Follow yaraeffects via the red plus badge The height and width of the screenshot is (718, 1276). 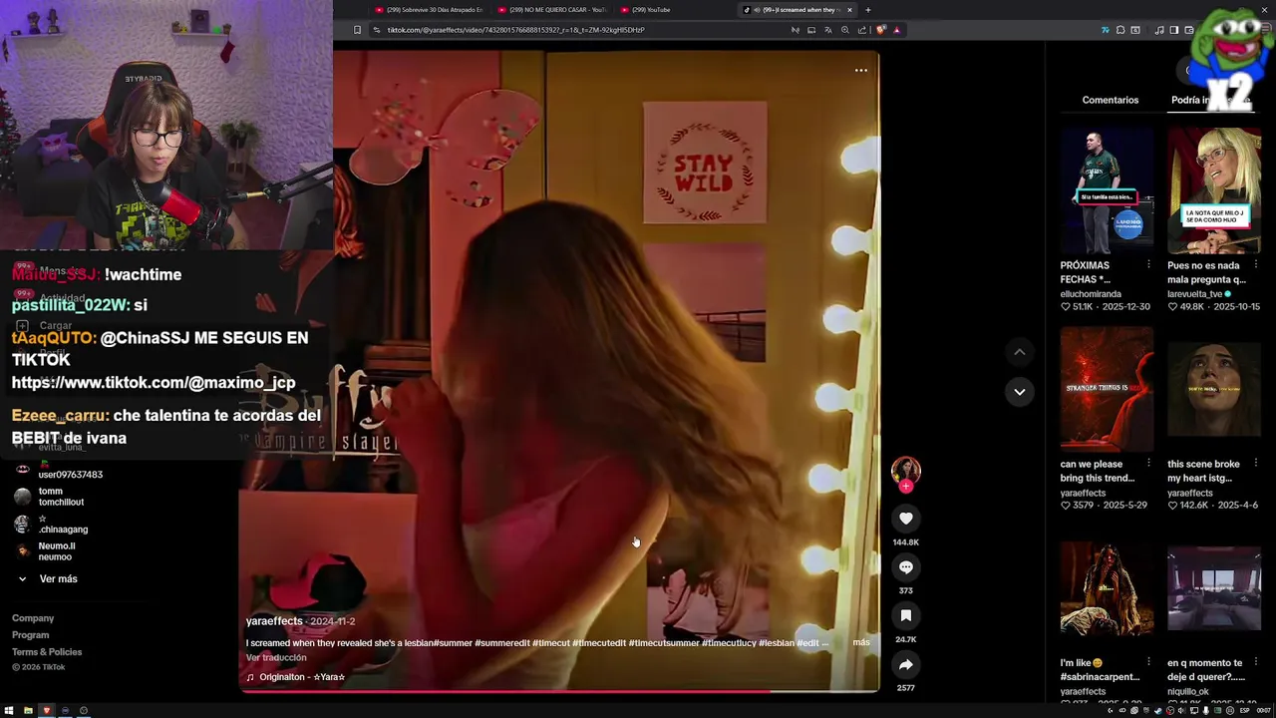pos(905,487)
